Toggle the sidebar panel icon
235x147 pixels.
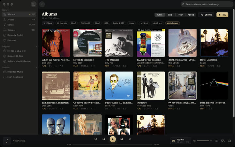[34, 4]
